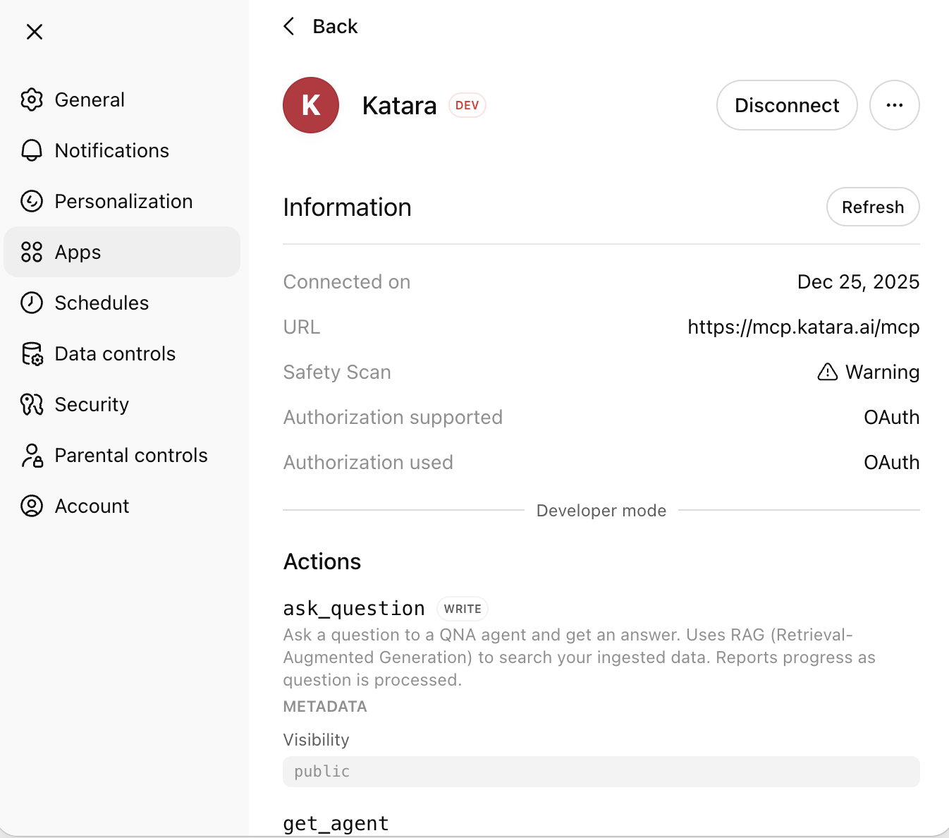949x838 pixels.
Task: Click the DEV badge next to Katara
Action: [x=467, y=105]
